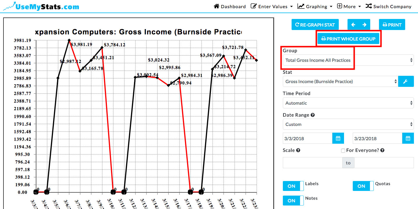Click the Scale help icon

298,150
